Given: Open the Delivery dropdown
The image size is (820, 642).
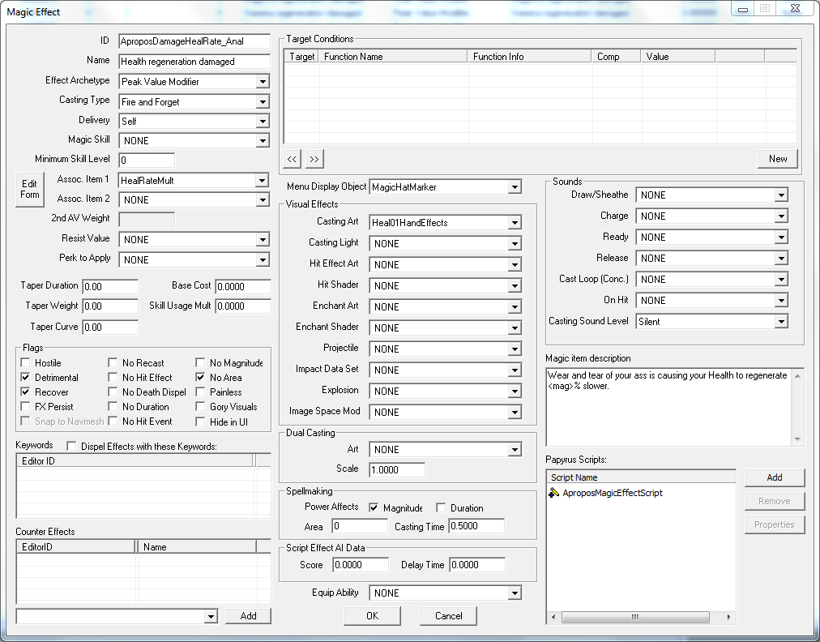Looking at the screenshot, I should (263, 122).
